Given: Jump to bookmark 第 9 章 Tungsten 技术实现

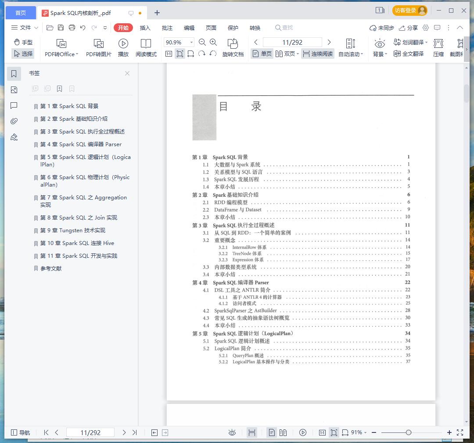Looking at the screenshot, I should point(73,231).
